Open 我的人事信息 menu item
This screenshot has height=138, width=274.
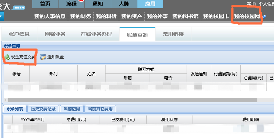click(x=50, y=16)
